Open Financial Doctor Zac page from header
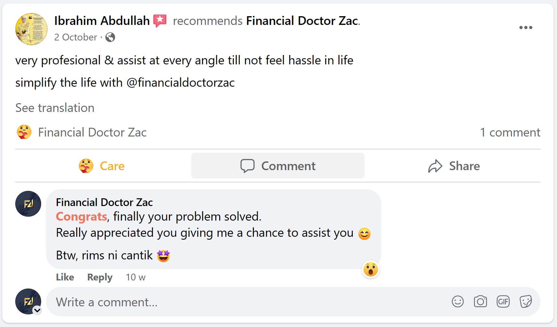The width and height of the screenshot is (557, 327). pyautogui.click(x=302, y=21)
